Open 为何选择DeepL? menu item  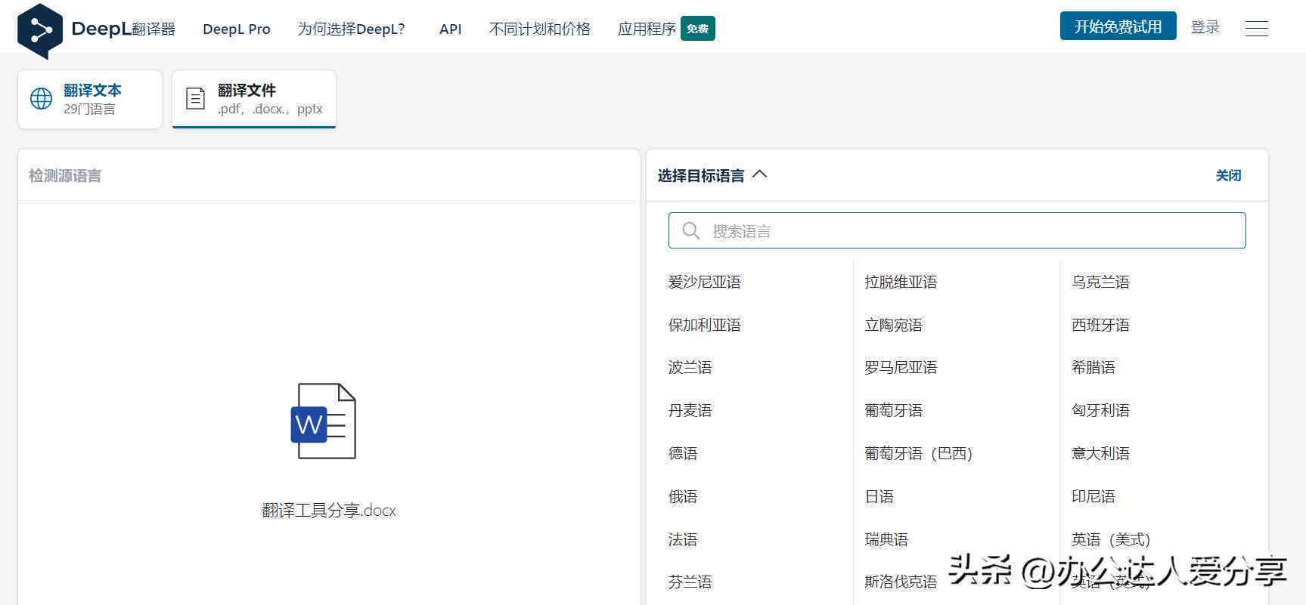(351, 29)
